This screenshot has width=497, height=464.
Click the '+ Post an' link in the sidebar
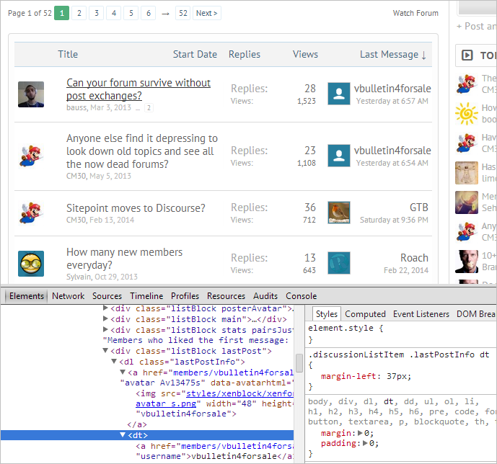pos(476,26)
